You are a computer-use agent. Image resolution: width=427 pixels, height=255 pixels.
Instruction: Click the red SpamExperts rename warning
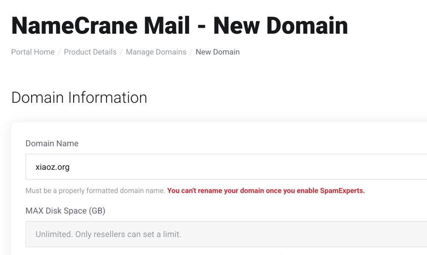pos(266,191)
